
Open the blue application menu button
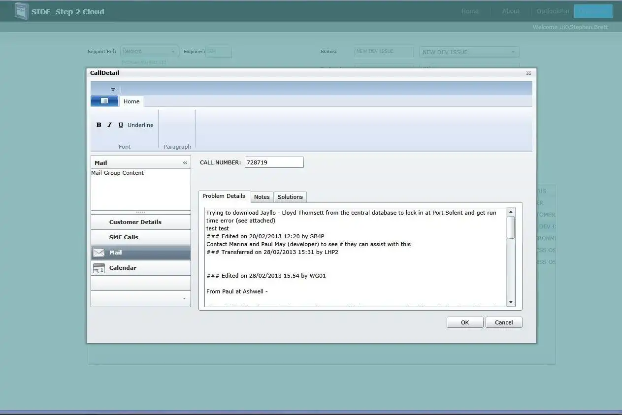coord(104,101)
